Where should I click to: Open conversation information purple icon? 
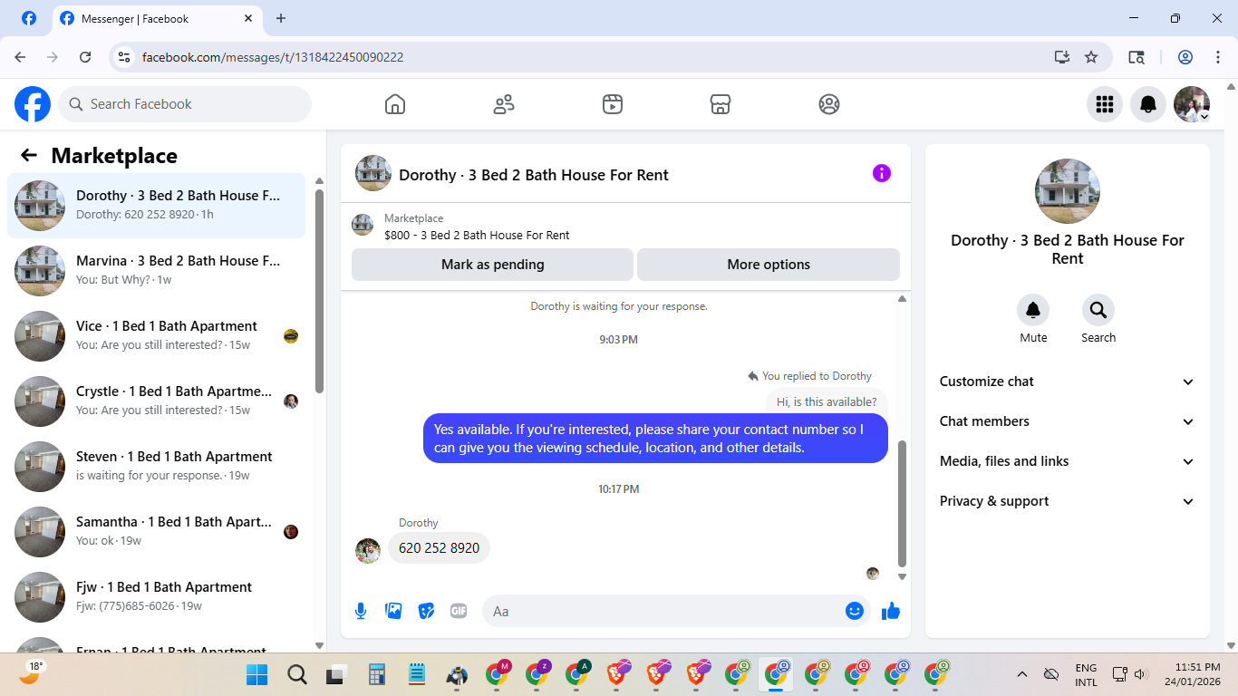point(882,173)
